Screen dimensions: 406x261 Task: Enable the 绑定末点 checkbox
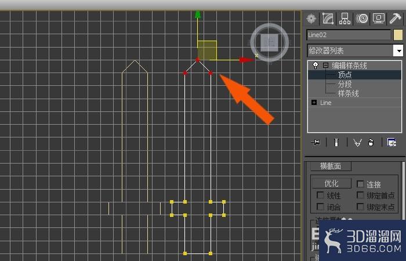tap(360, 206)
